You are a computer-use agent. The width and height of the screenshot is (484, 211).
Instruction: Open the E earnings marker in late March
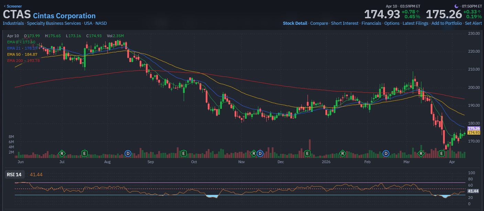coord(441,153)
